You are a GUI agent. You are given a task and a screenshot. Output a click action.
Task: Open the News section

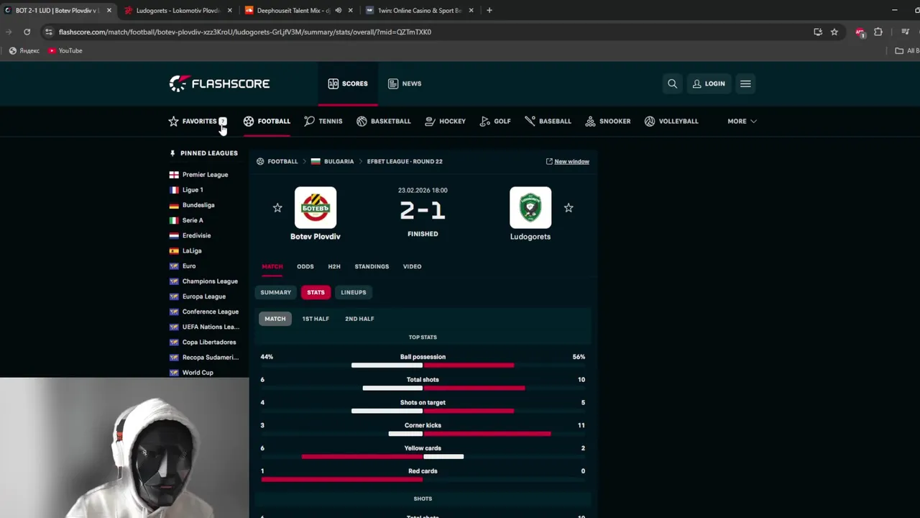404,83
